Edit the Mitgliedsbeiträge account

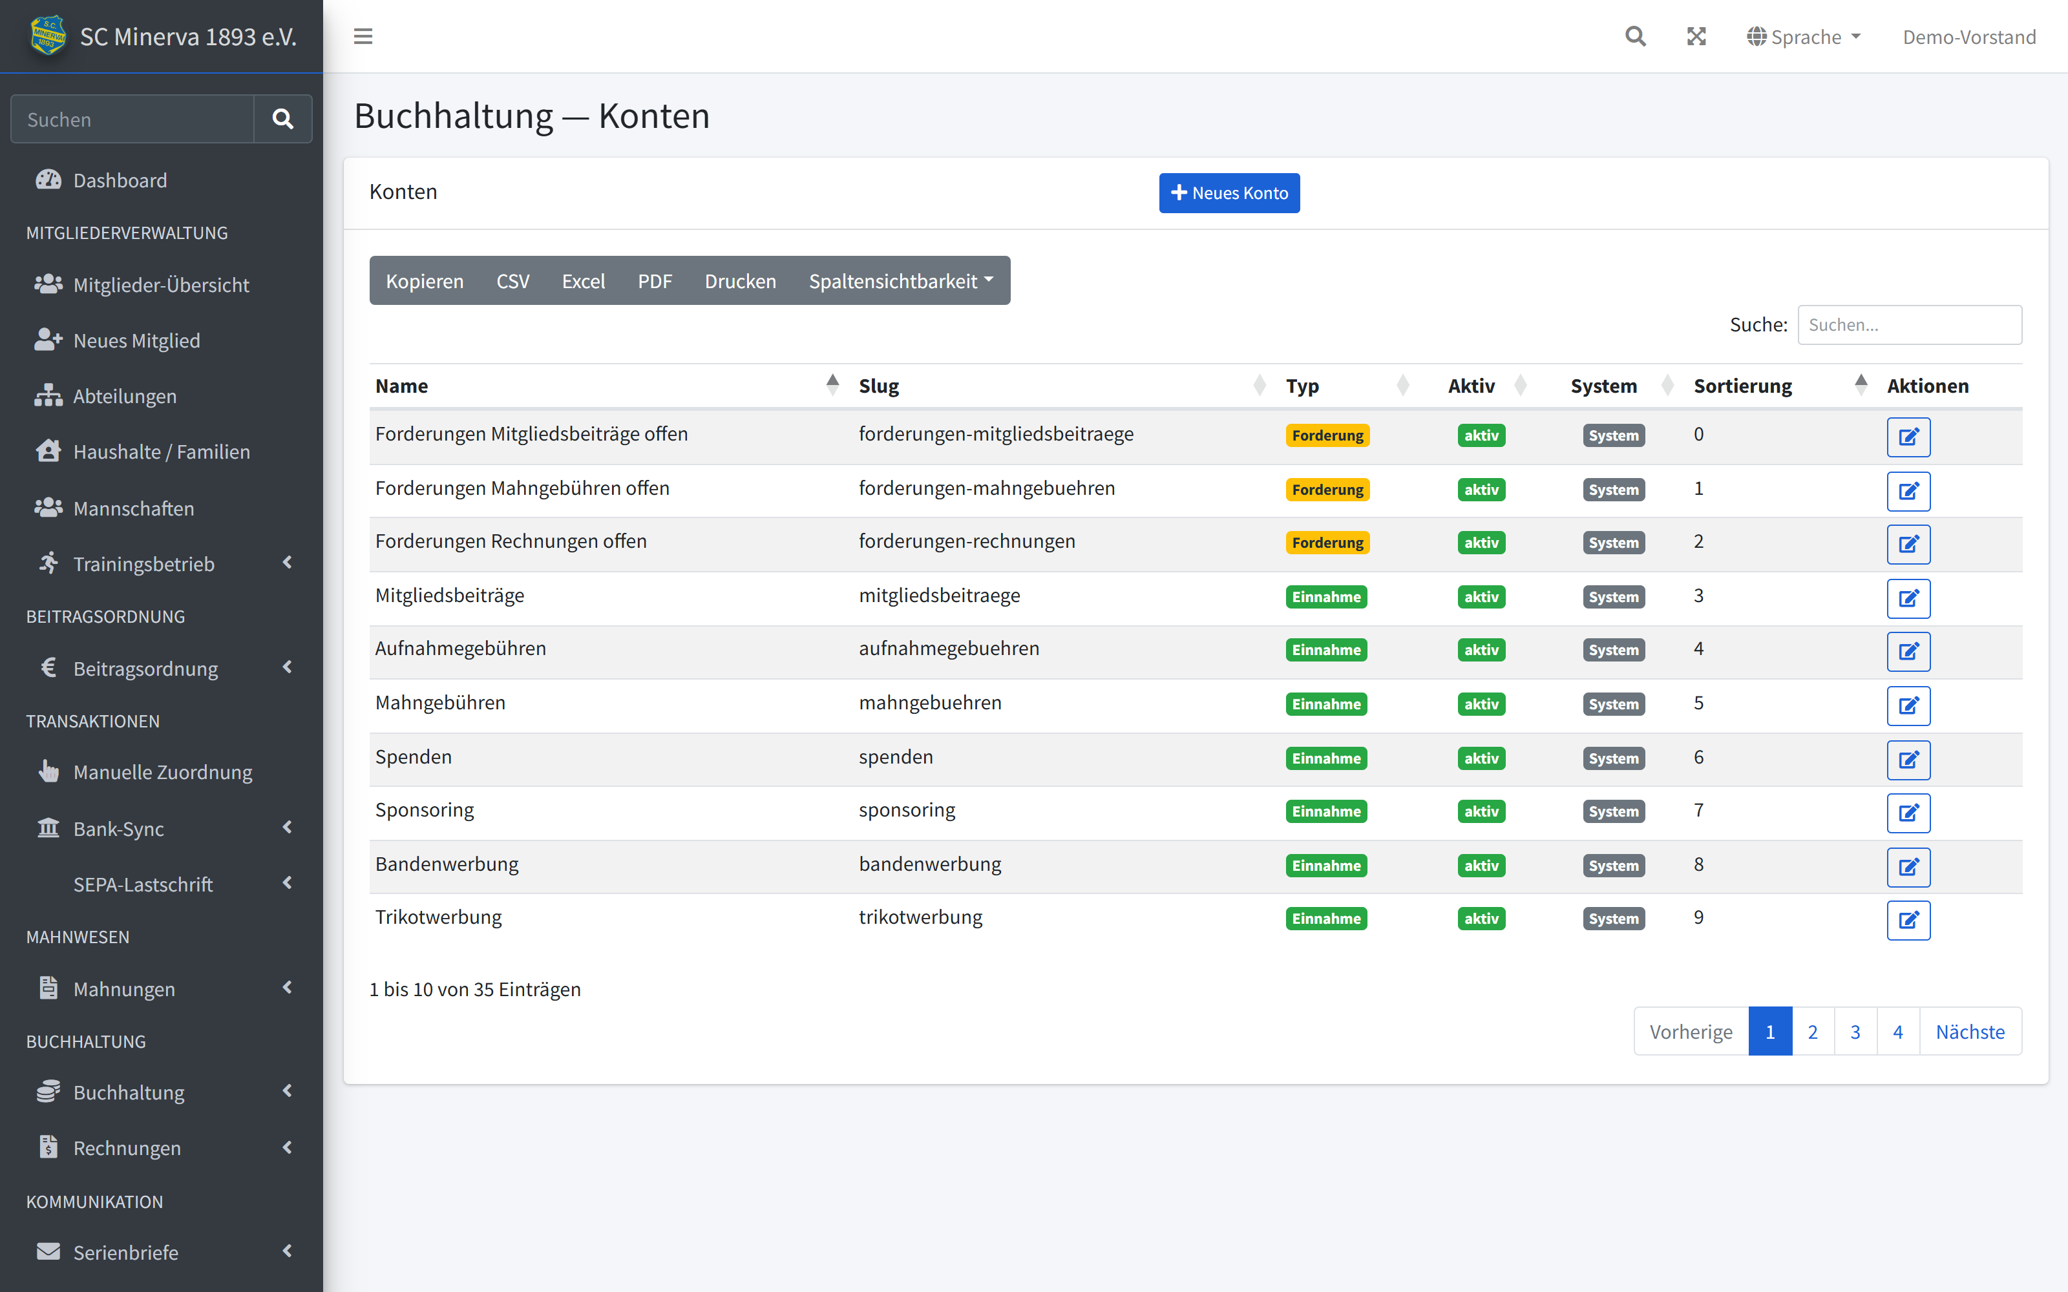pyautogui.click(x=1908, y=598)
